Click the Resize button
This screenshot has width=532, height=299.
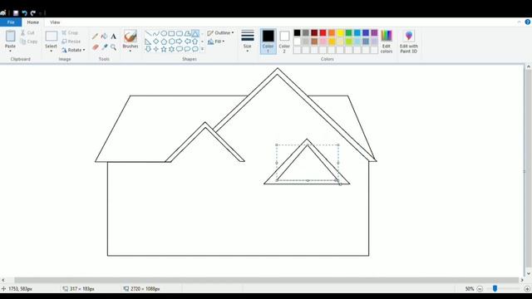pyautogui.click(x=71, y=42)
